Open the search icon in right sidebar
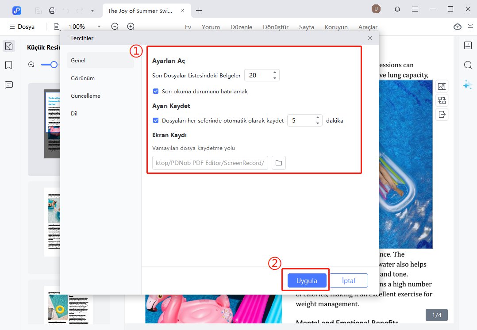Viewport: 477px width, 330px height. pyautogui.click(x=468, y=65)
